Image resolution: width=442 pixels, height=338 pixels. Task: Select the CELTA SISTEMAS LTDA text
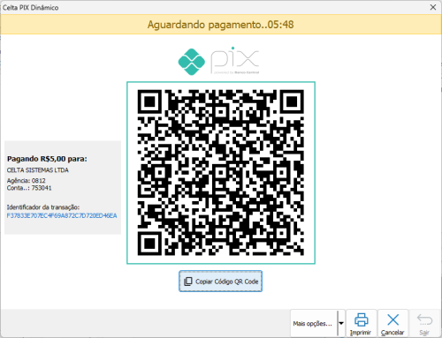click(38, 170)
